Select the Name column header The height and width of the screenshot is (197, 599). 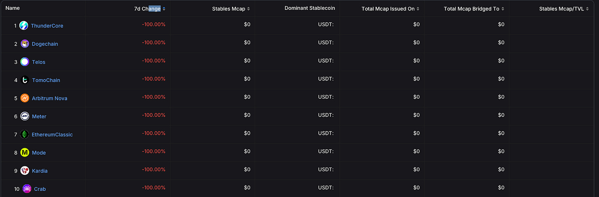[x=12, y=8]
